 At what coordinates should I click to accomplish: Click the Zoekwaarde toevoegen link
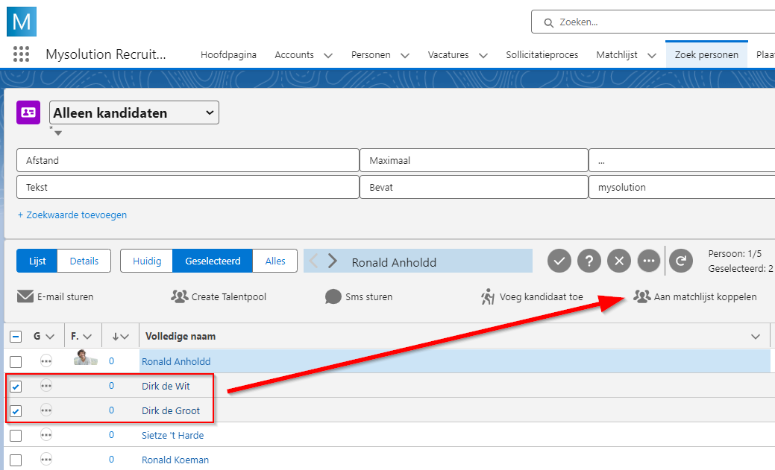[72, 215]
